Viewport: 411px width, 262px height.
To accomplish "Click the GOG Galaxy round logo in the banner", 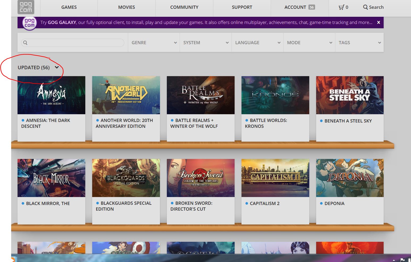I will [29, 23].
